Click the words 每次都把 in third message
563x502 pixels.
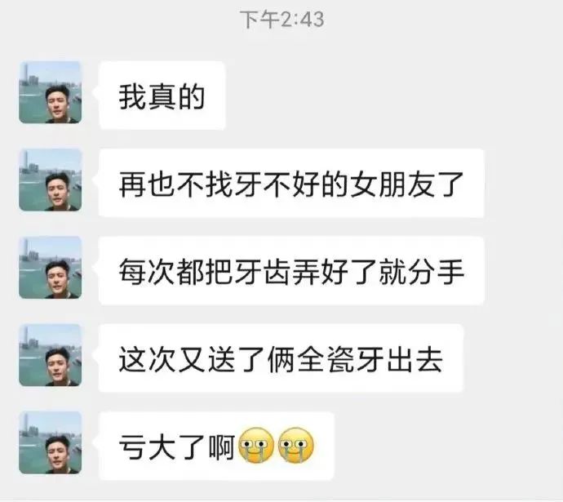tap(176, 272)
